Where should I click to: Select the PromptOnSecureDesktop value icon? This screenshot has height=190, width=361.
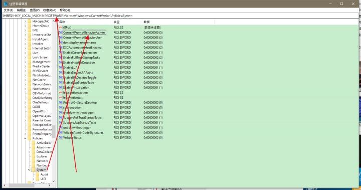pos(61,102)
